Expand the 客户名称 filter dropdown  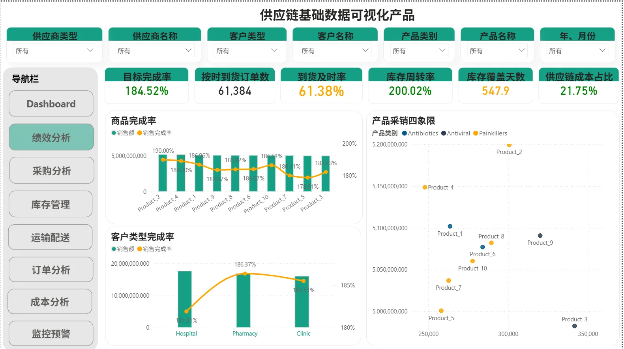point(335,51)
